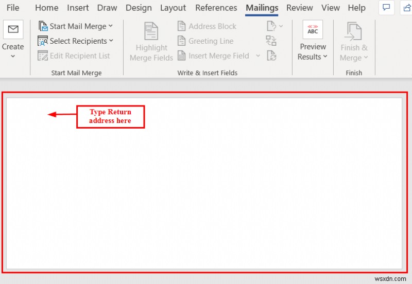This screenshot has height=284, width=412.
Task: Click the Highlight Merge Fields icon
Action: pos(151,31)
